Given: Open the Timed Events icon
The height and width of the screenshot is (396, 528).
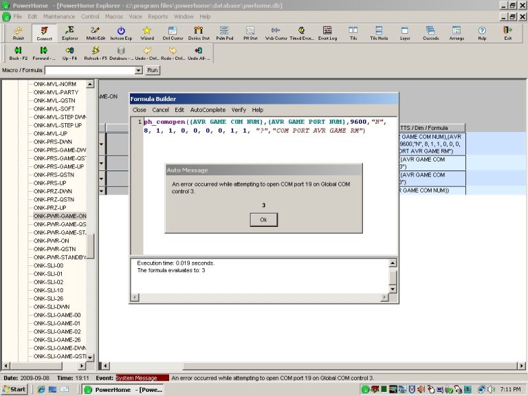Looking at the screenshot, I should pos(302,33).
